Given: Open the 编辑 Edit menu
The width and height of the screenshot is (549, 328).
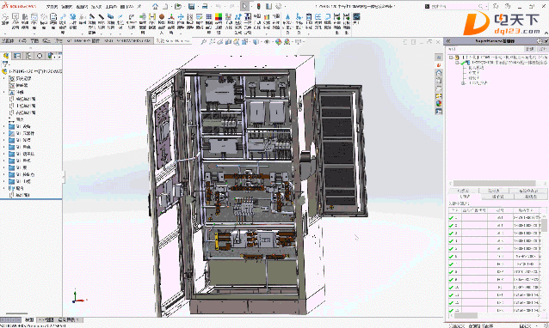Looking at the screenshot, I should (x=66, y=7).
